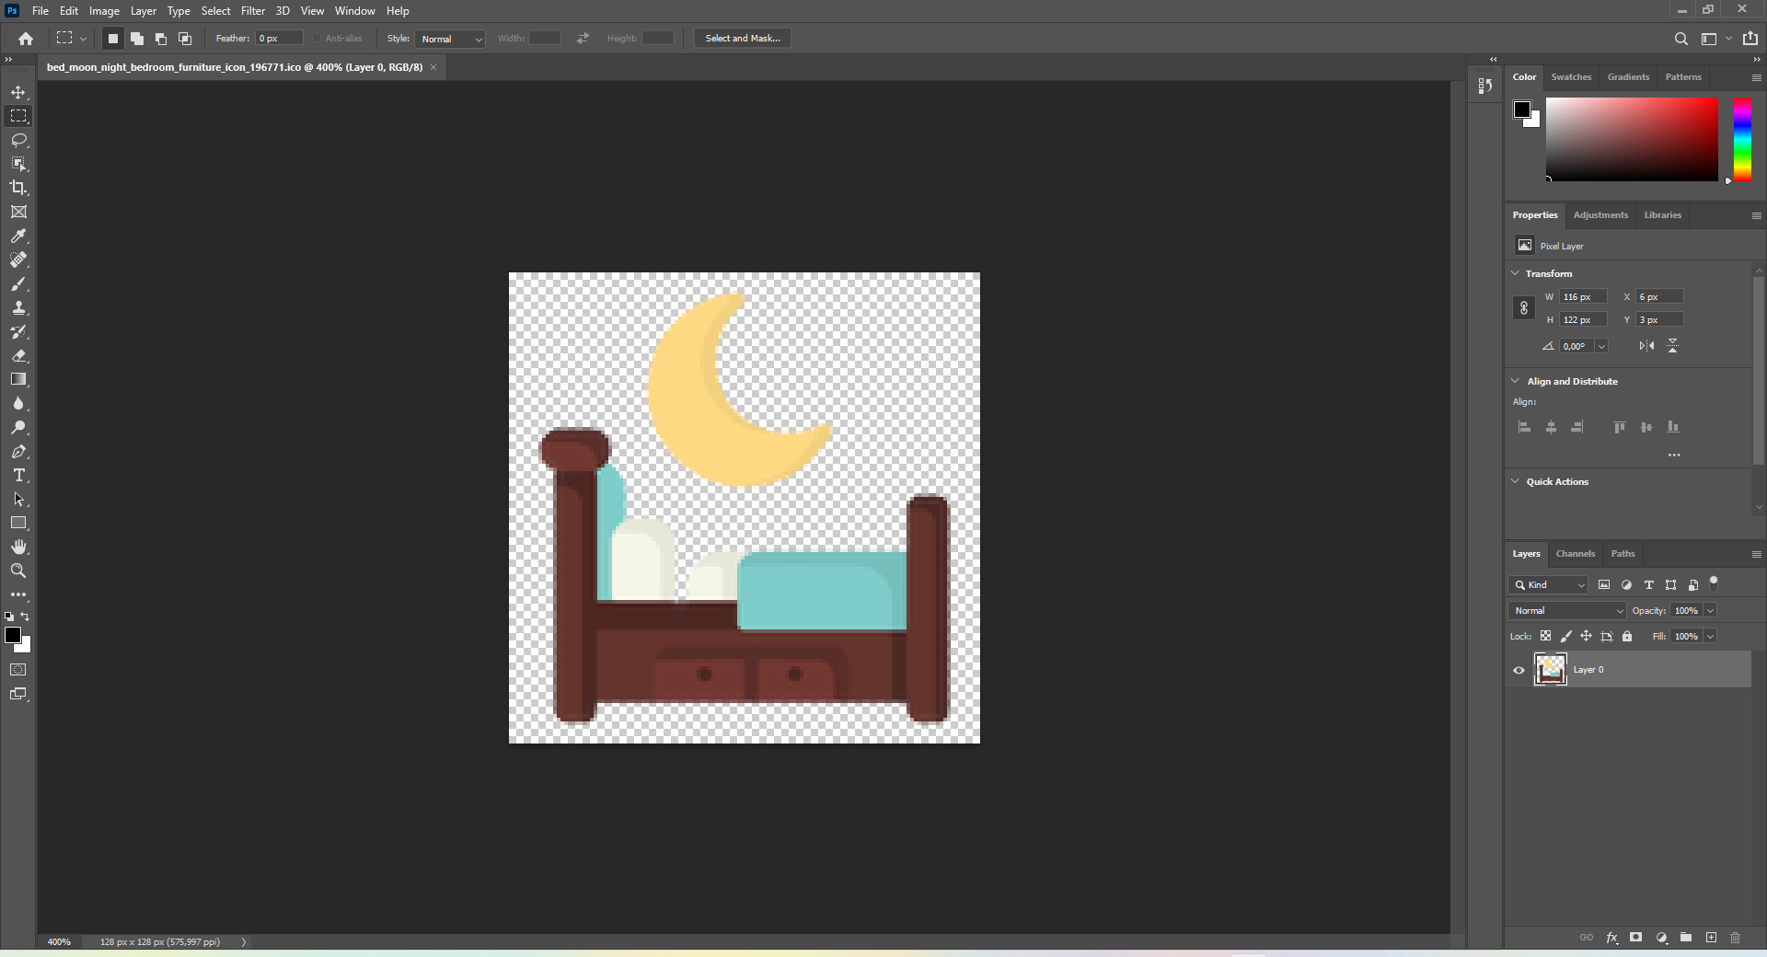Open the Style dropdown in options bar
The width and height of the screenshot is (1767, 957).
450,39
